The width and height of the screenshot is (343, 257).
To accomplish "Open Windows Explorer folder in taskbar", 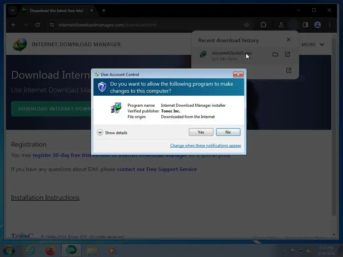I will (x=92, y=251).
